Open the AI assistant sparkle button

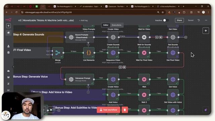point(206,110)
